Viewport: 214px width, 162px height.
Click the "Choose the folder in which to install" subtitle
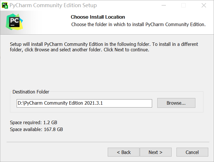pyautogui.click(x=138, y=24)
